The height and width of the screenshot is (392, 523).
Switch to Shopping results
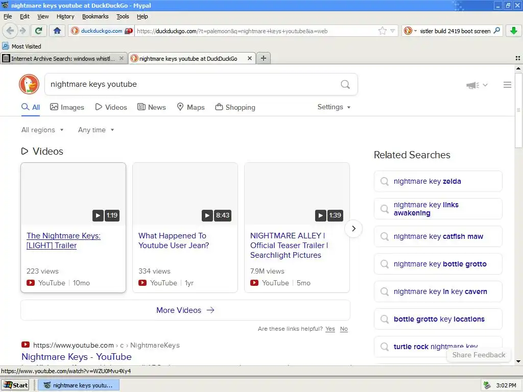pyautogui.click(x=235, y=107)
